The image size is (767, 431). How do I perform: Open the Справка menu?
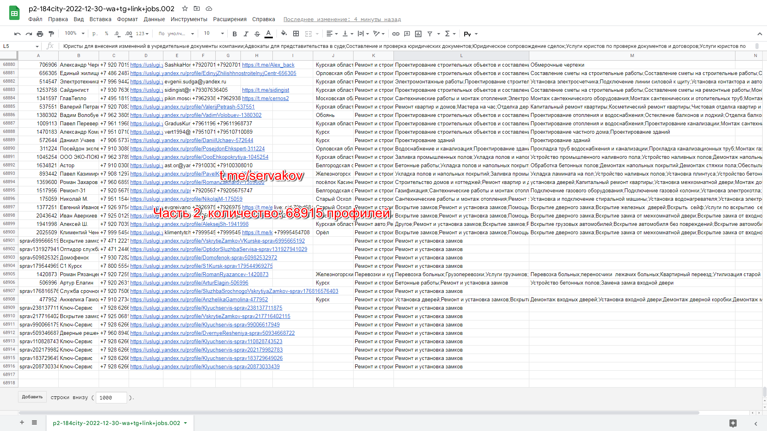(x=264, y=19)
